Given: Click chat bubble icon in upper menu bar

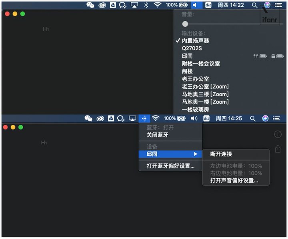Looking at the screenshot, I should (x=122, y=5).
